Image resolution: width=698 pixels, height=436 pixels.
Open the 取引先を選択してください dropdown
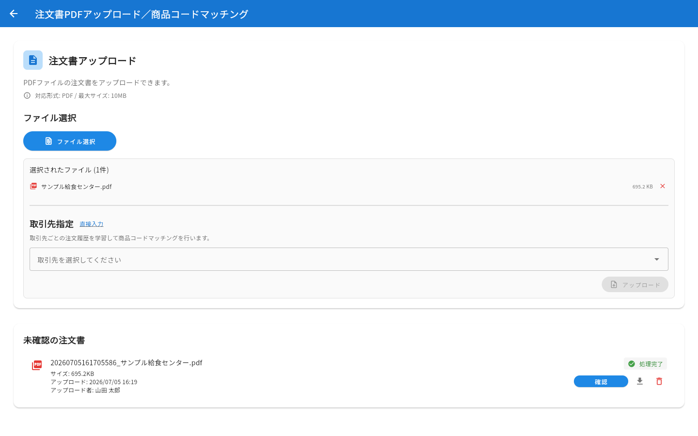point(349,259)
